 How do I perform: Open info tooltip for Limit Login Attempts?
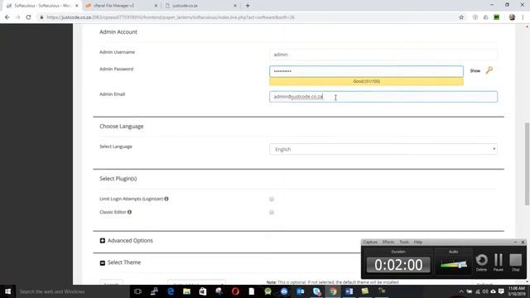(x=166, y=199)
